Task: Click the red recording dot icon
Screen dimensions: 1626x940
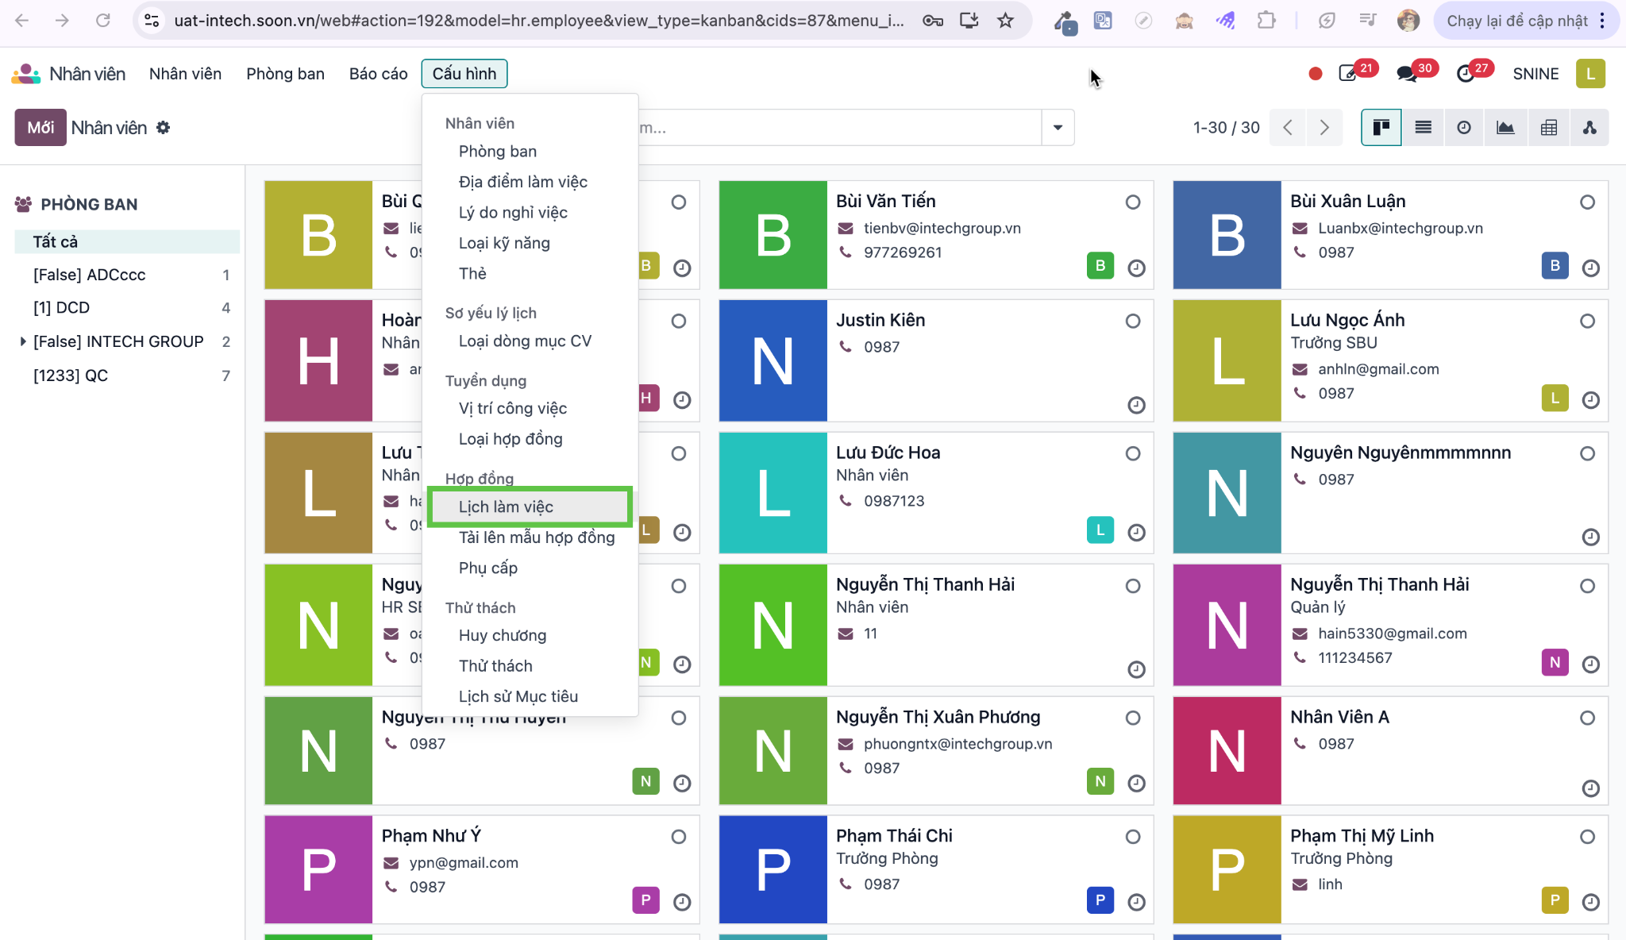Action: [1315, 74]
